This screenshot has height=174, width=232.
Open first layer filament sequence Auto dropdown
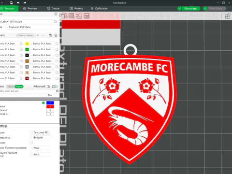coord(40,148)
